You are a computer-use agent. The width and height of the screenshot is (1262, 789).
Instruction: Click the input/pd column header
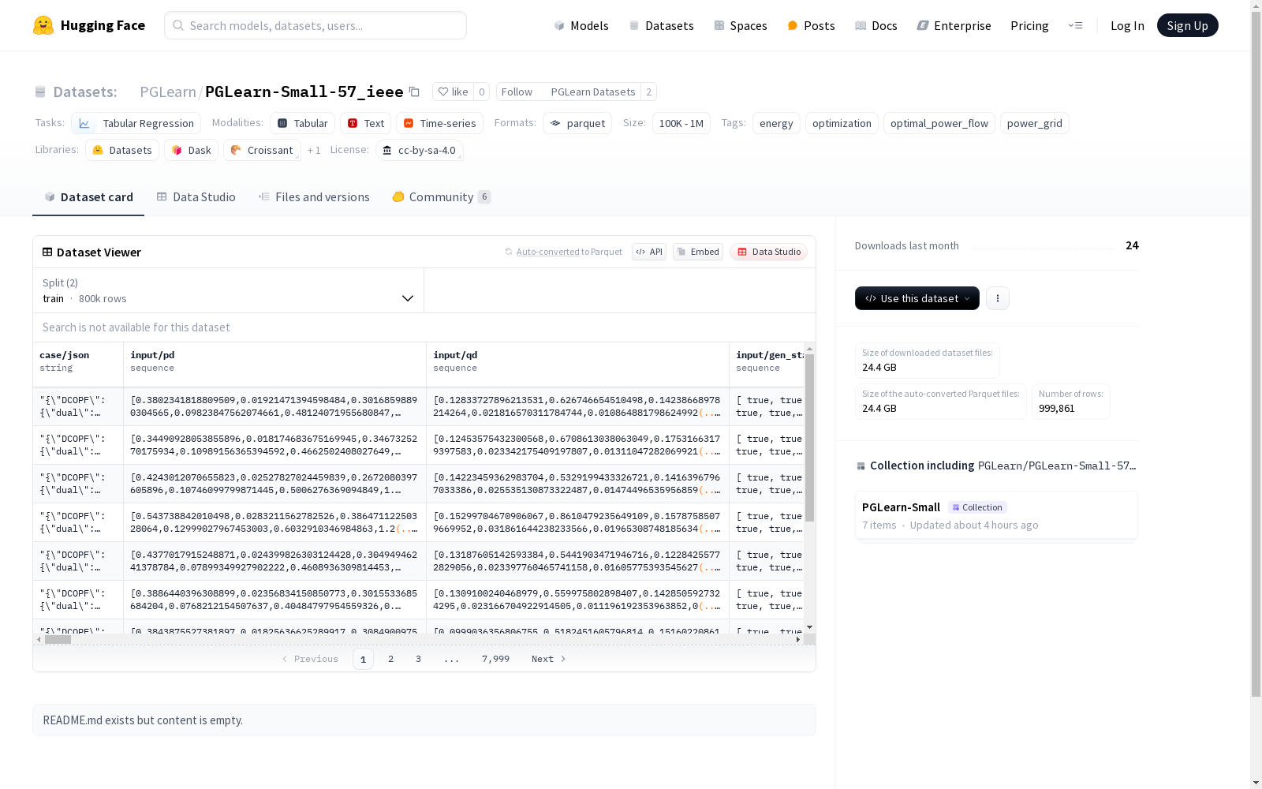click(x=274, y=365)
